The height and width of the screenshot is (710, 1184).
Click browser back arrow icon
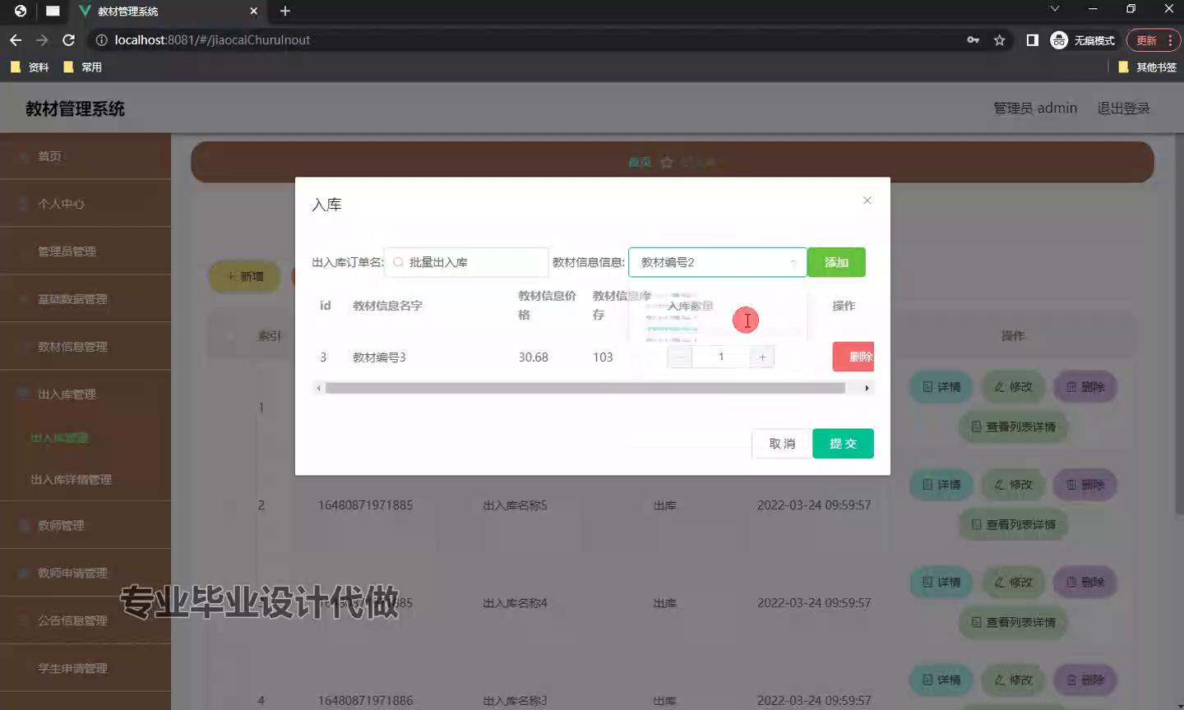(x=16, y=40)
